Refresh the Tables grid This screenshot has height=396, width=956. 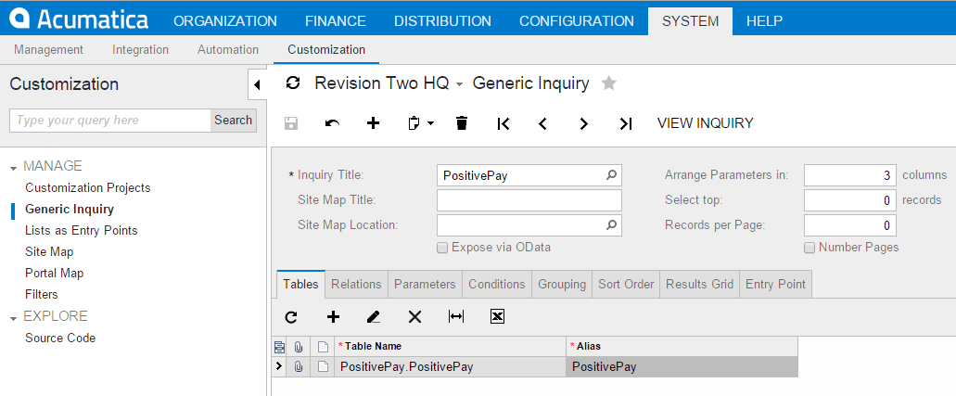(x=291, y=316)
